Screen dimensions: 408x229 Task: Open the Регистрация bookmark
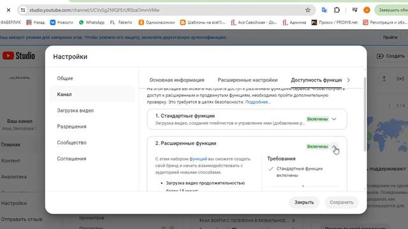click(385, 23)
